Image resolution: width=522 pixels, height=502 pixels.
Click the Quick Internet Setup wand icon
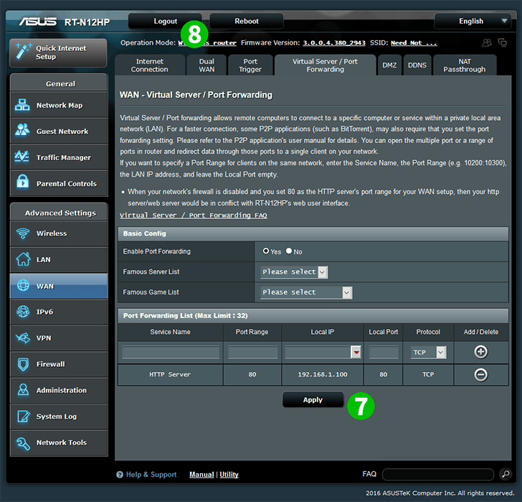tap(24, 51)
